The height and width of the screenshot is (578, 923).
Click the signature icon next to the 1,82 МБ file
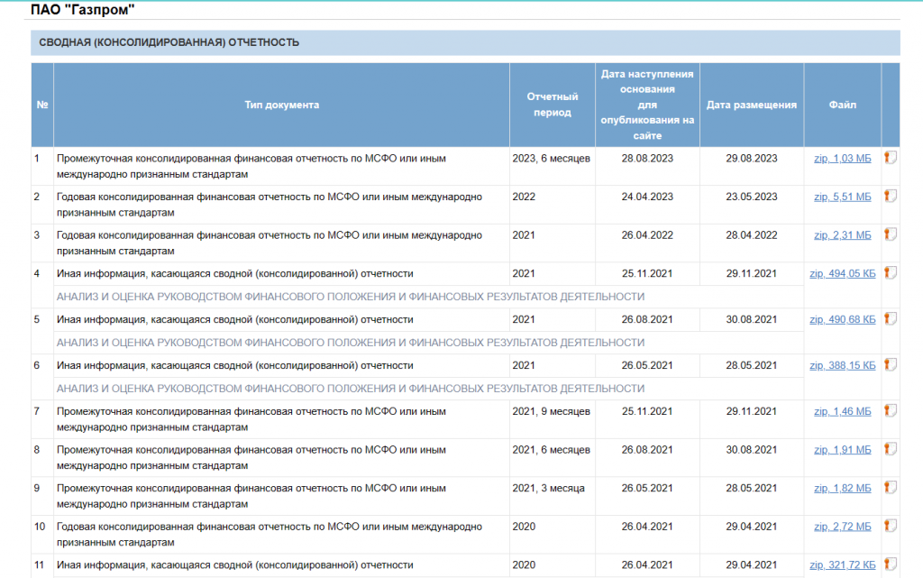click(x=890, y=488)
